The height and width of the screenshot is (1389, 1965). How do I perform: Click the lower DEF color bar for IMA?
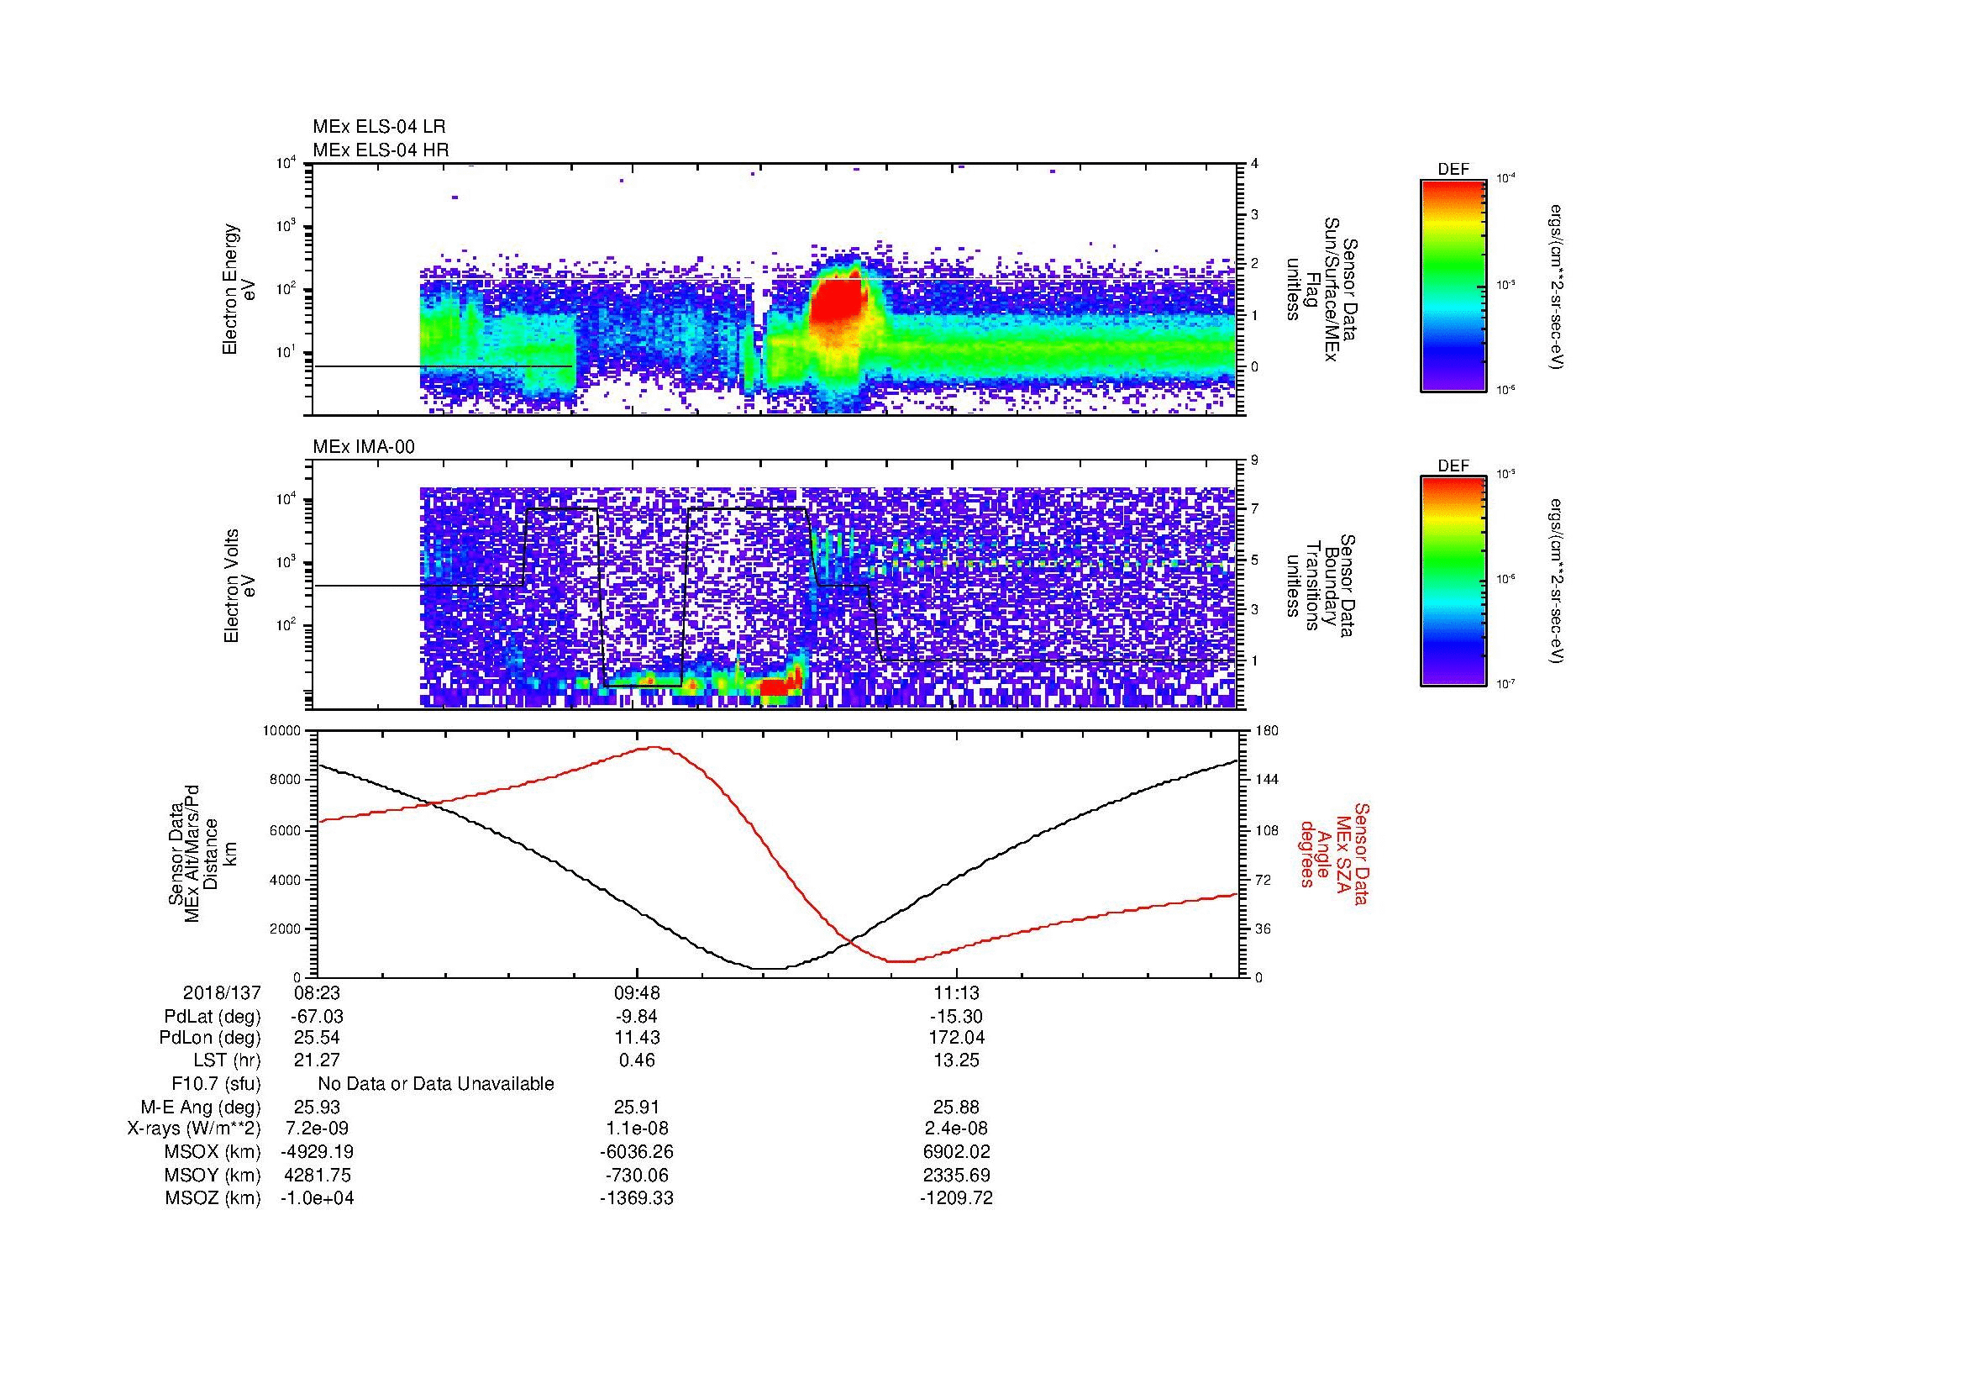tap(1453, 581)
